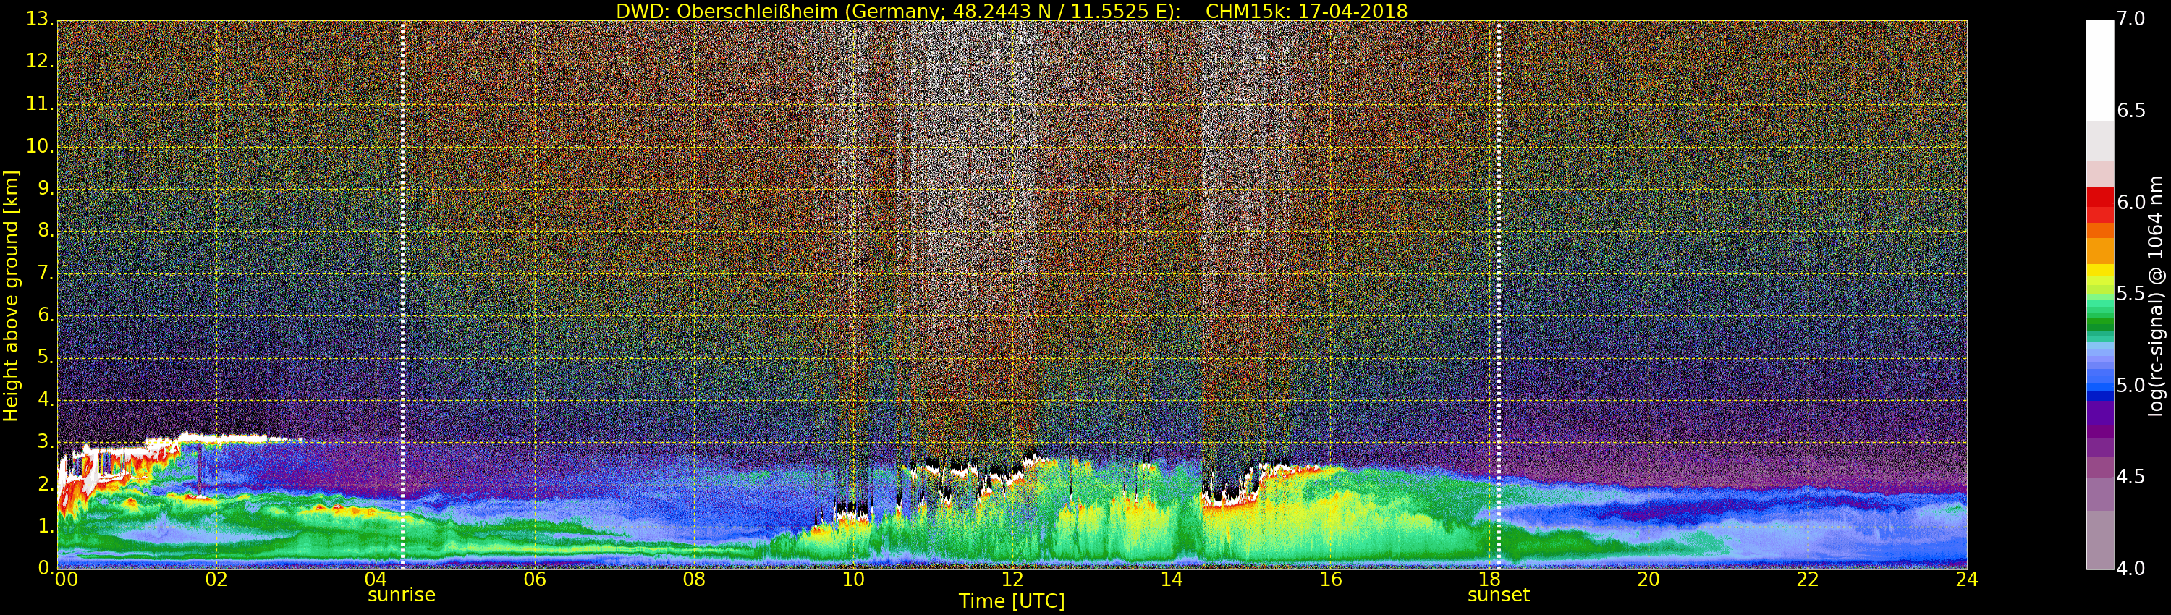Screen dimensions: 2171x615
Task: Click the 'sunrise' label below the time axis
Action: click(401, 595)
